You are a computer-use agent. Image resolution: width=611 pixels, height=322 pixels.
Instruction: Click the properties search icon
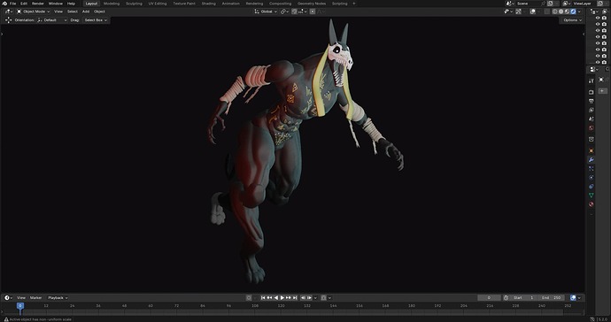[x=607, y=68]
